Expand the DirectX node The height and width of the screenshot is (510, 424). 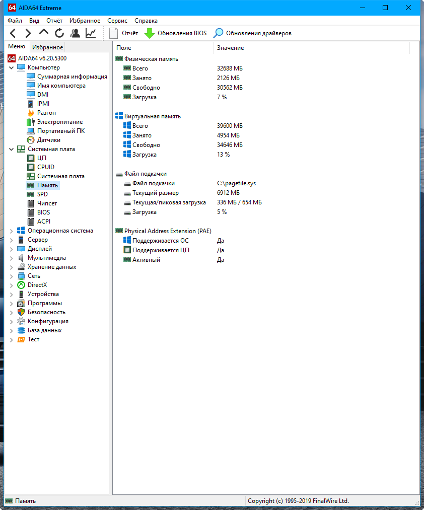coord(12,285)
